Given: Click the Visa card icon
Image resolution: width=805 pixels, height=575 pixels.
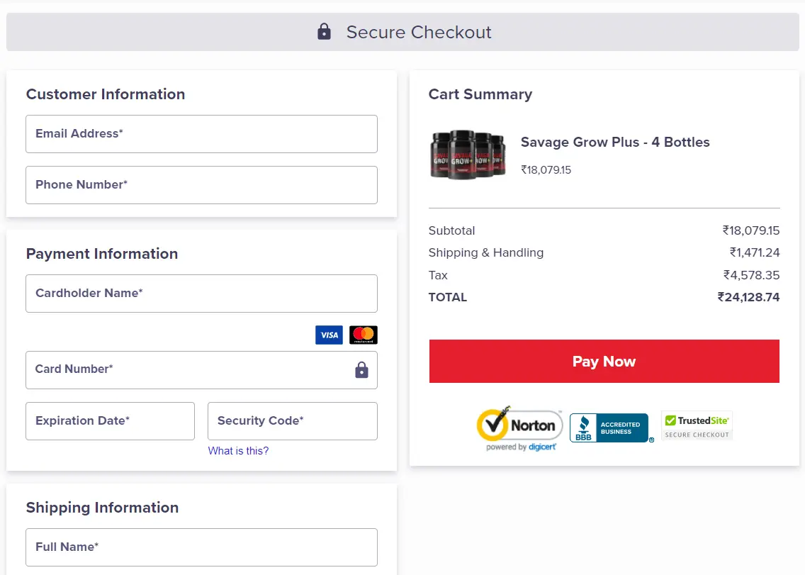Looking at the screenshot, I should tap(329, 335).
